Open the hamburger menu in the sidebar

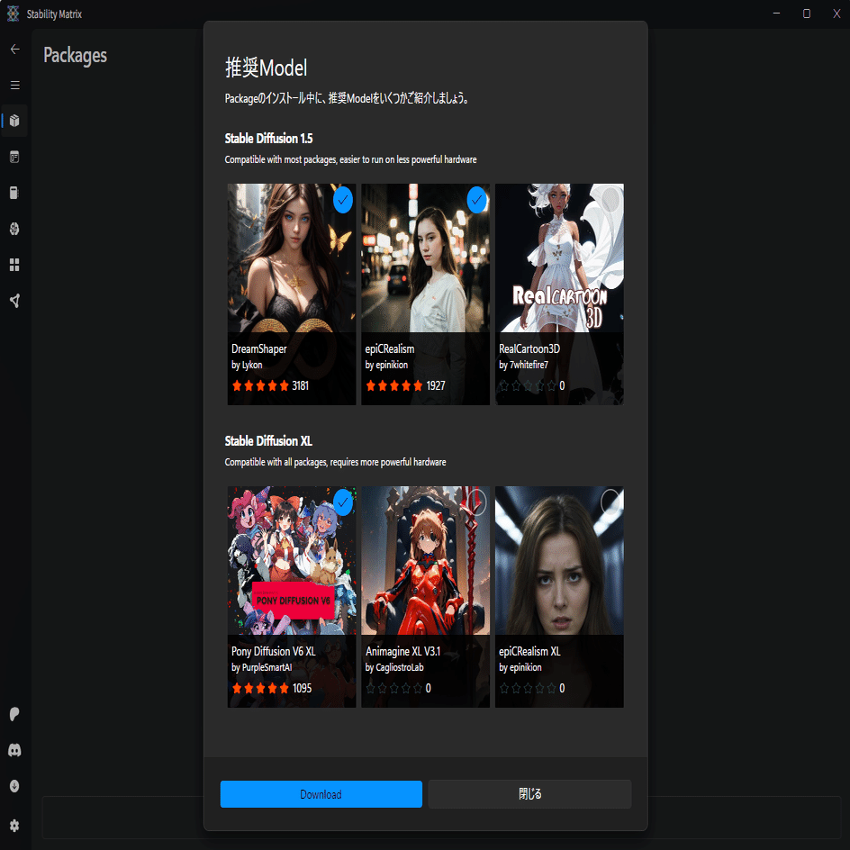(x=14, y=86)
